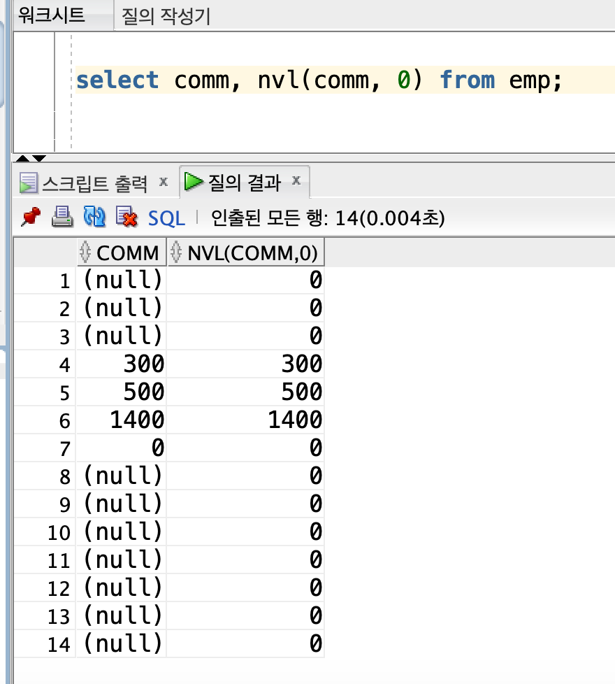Click the blue SQL link
Viewport: 615px width, 684px height.
pos(166,218)
